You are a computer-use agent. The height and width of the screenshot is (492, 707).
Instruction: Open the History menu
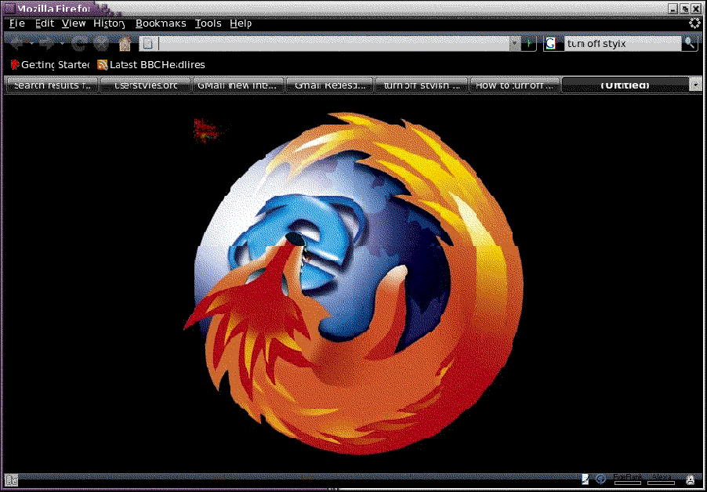109,24
